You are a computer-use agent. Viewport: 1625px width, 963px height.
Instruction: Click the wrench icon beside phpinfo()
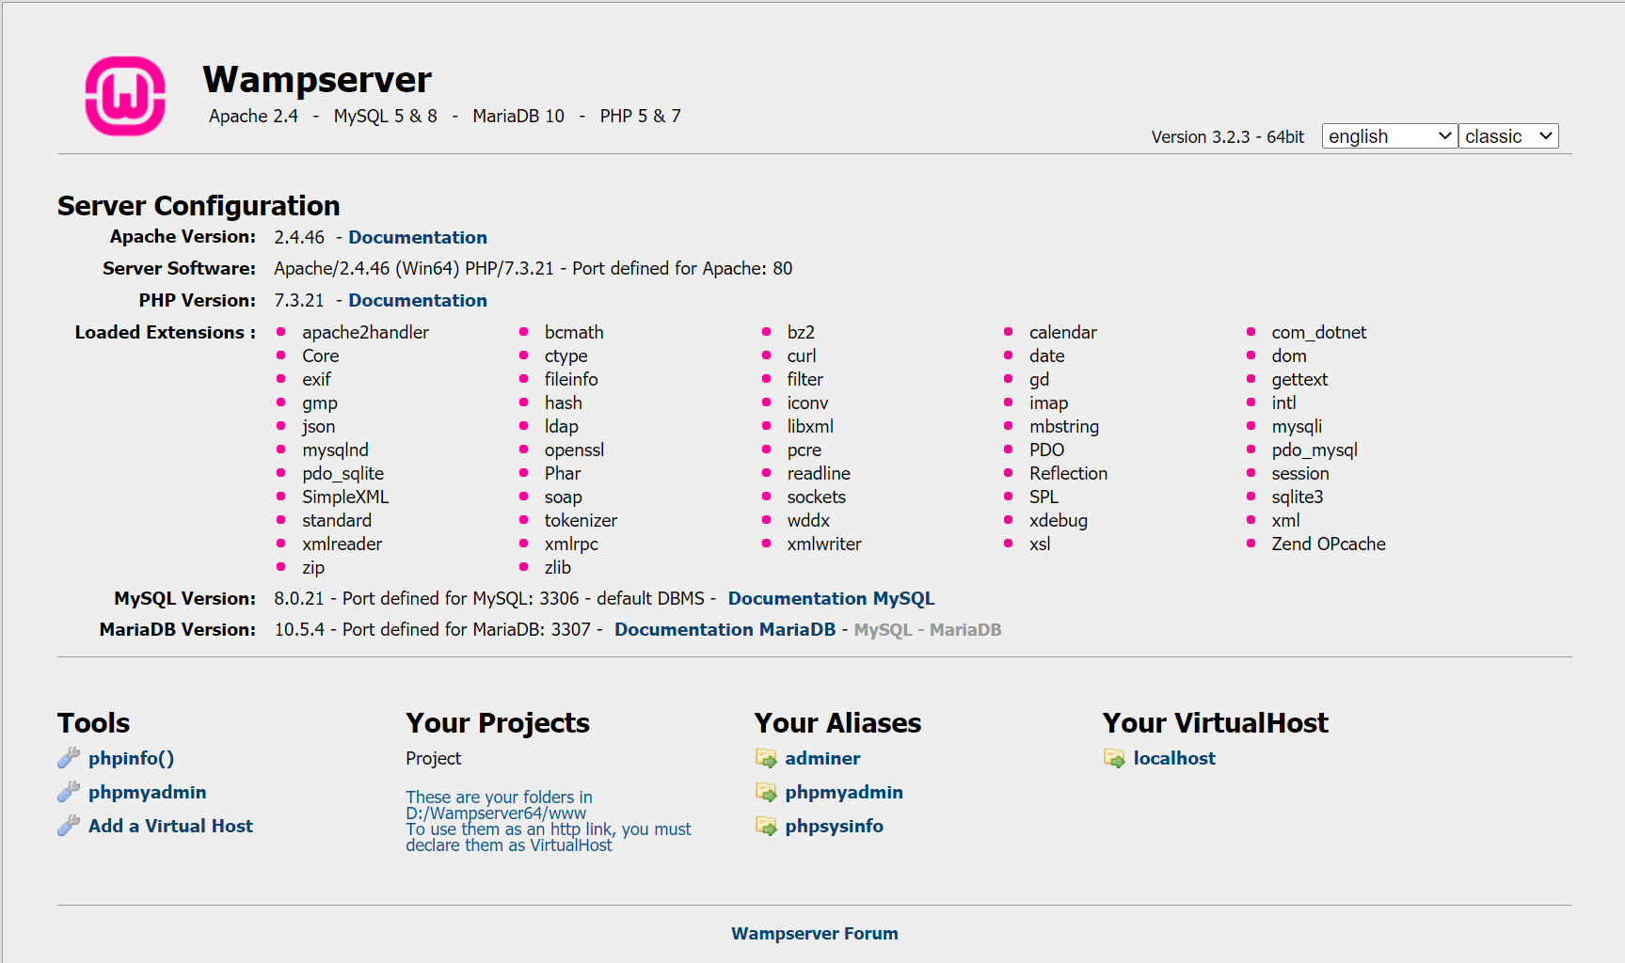coord(69,758)
